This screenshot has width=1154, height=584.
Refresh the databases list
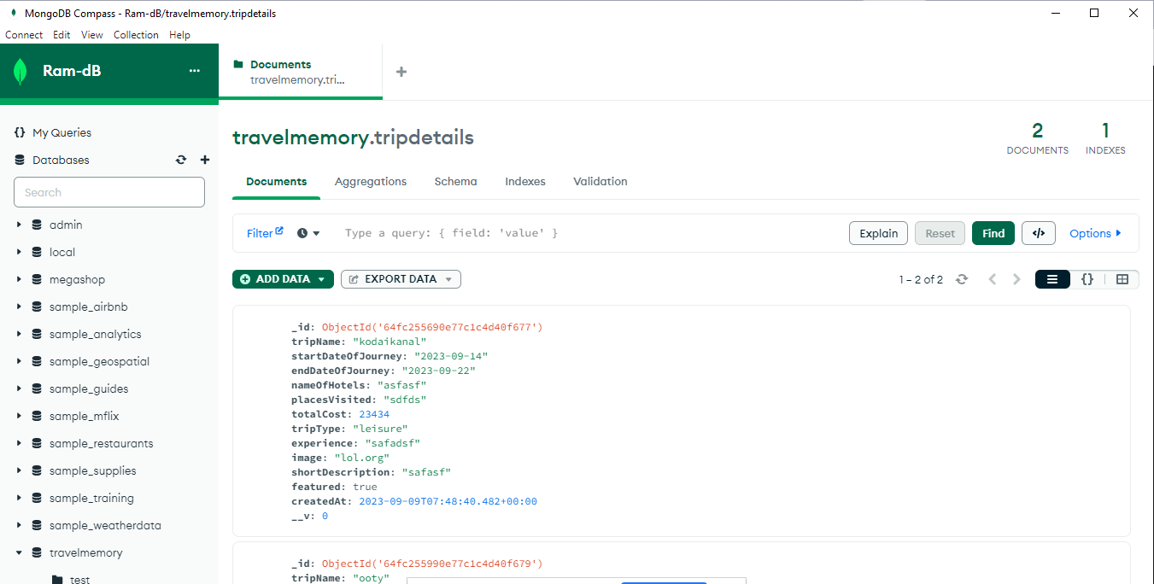pyautogui.click(x=181, y=160)
